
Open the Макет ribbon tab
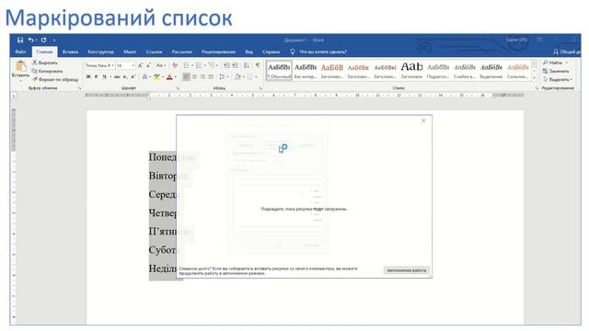click(130, 51)
